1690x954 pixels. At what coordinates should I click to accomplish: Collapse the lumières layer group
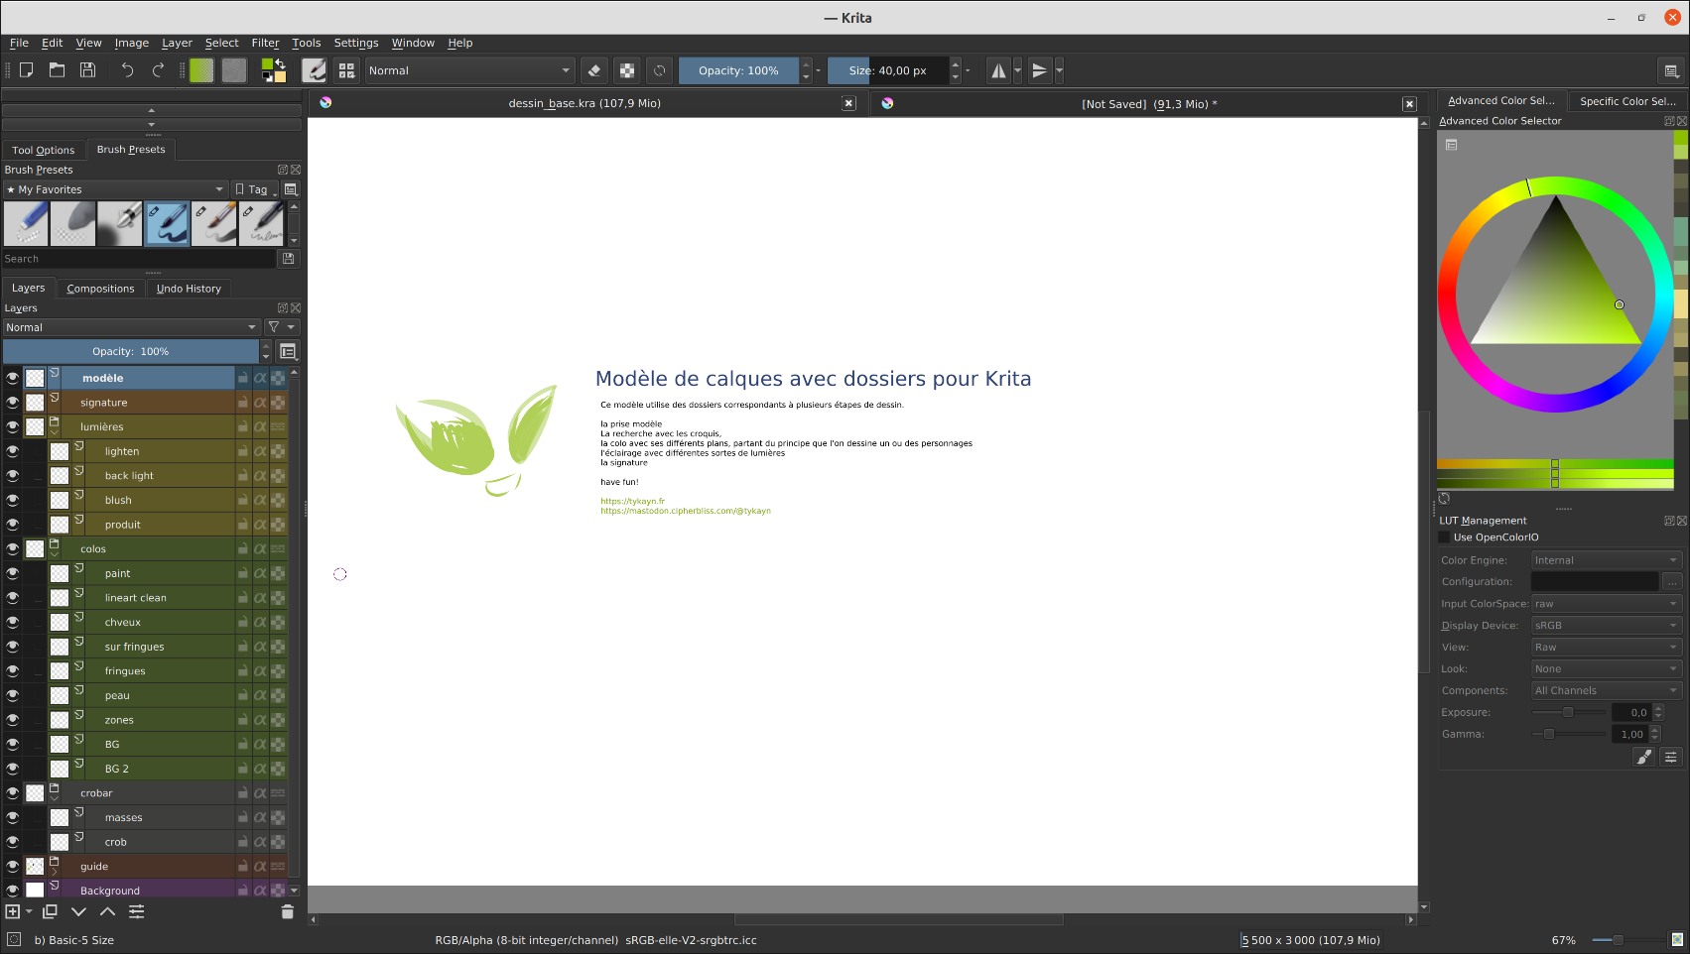coord(55,433)
